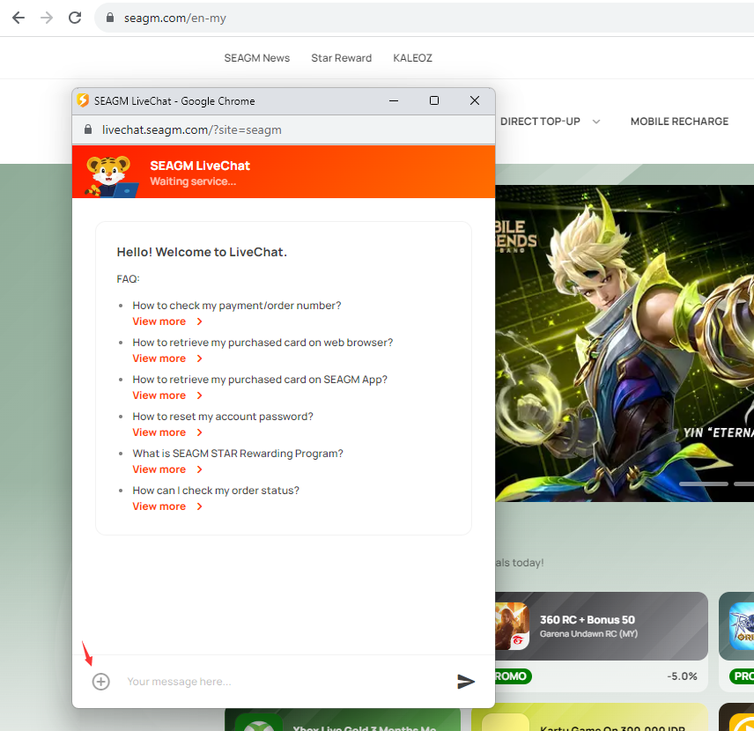
Task: Minimize the SEAGM LiveChat window
Action: [x=394, y=100]
